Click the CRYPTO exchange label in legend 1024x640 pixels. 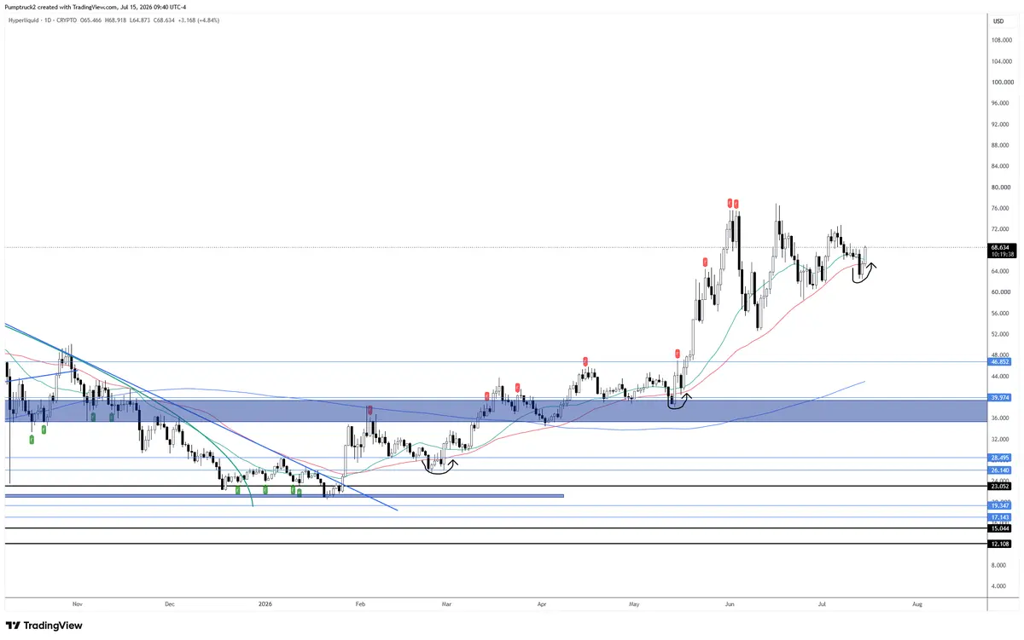tap(67, 20)
